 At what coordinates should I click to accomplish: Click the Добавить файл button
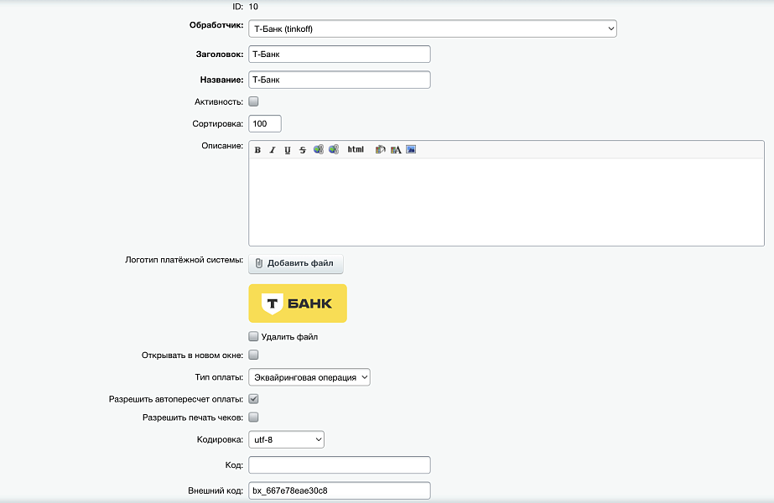coord(296,263)
